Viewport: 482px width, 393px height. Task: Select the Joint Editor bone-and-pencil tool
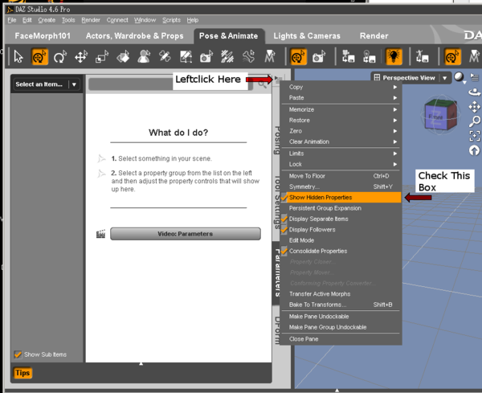click(165, 57)
